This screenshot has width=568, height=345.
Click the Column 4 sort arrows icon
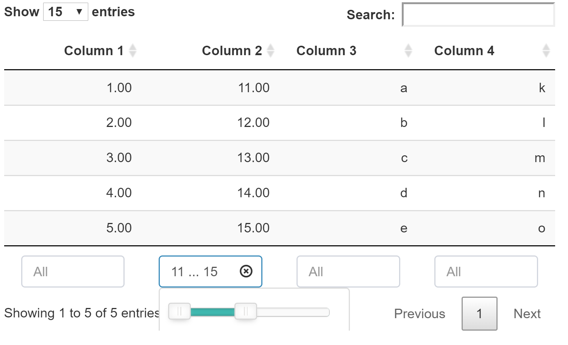546,51
